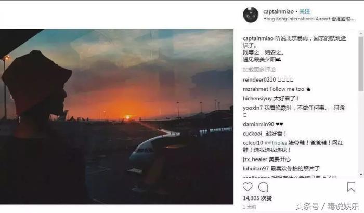Image resolution: width=364 pixels, height=213 pixels.
Task: Click scrollbar up arrow in comments
Action: tap(361, 34)
